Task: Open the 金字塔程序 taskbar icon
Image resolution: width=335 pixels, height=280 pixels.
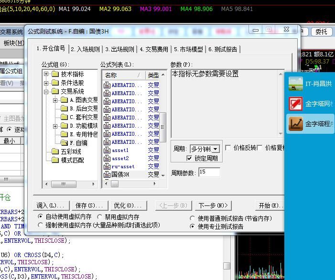Action: point(296,124)
